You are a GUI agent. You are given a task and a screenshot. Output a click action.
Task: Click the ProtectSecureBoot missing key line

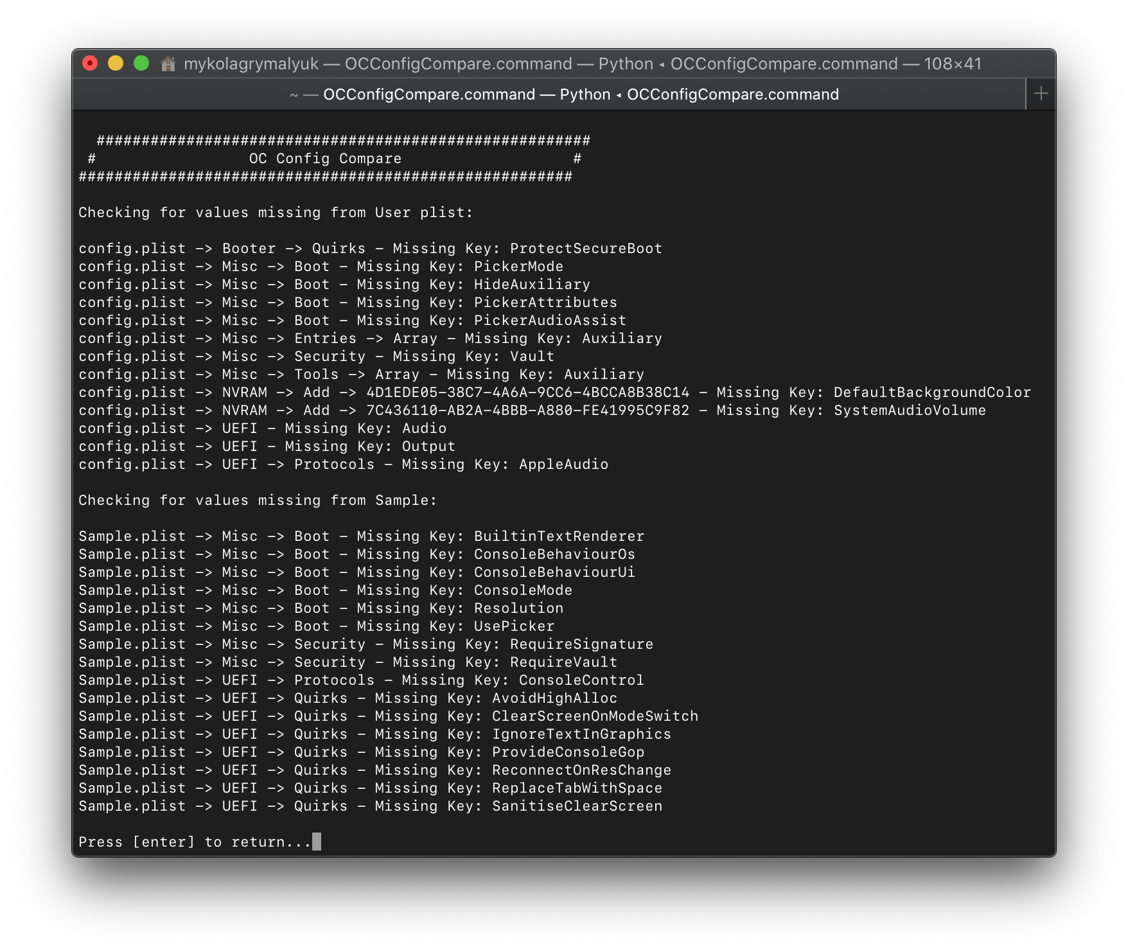click(370, 249)
